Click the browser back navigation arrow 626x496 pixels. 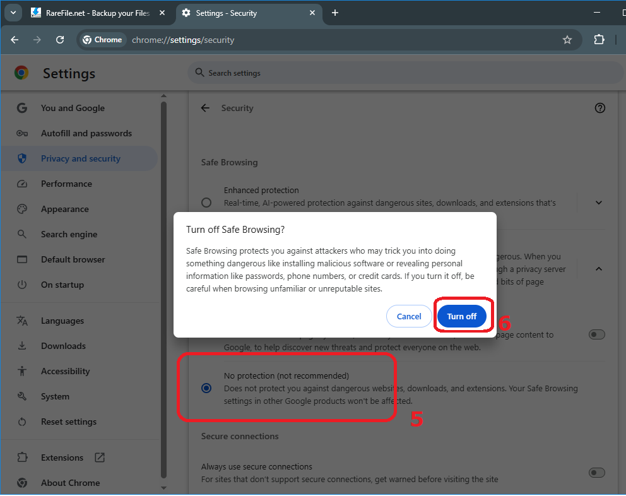(x=15, y=40)
